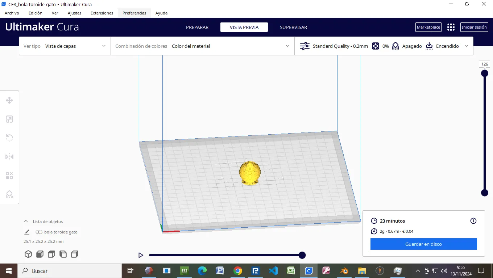This screenshot has height=278, width=493.
Task: Open Blender from the Windows taskbar
Action: pos(344,271)
